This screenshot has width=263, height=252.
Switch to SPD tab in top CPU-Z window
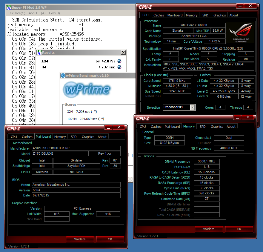(x=205, y=15)
